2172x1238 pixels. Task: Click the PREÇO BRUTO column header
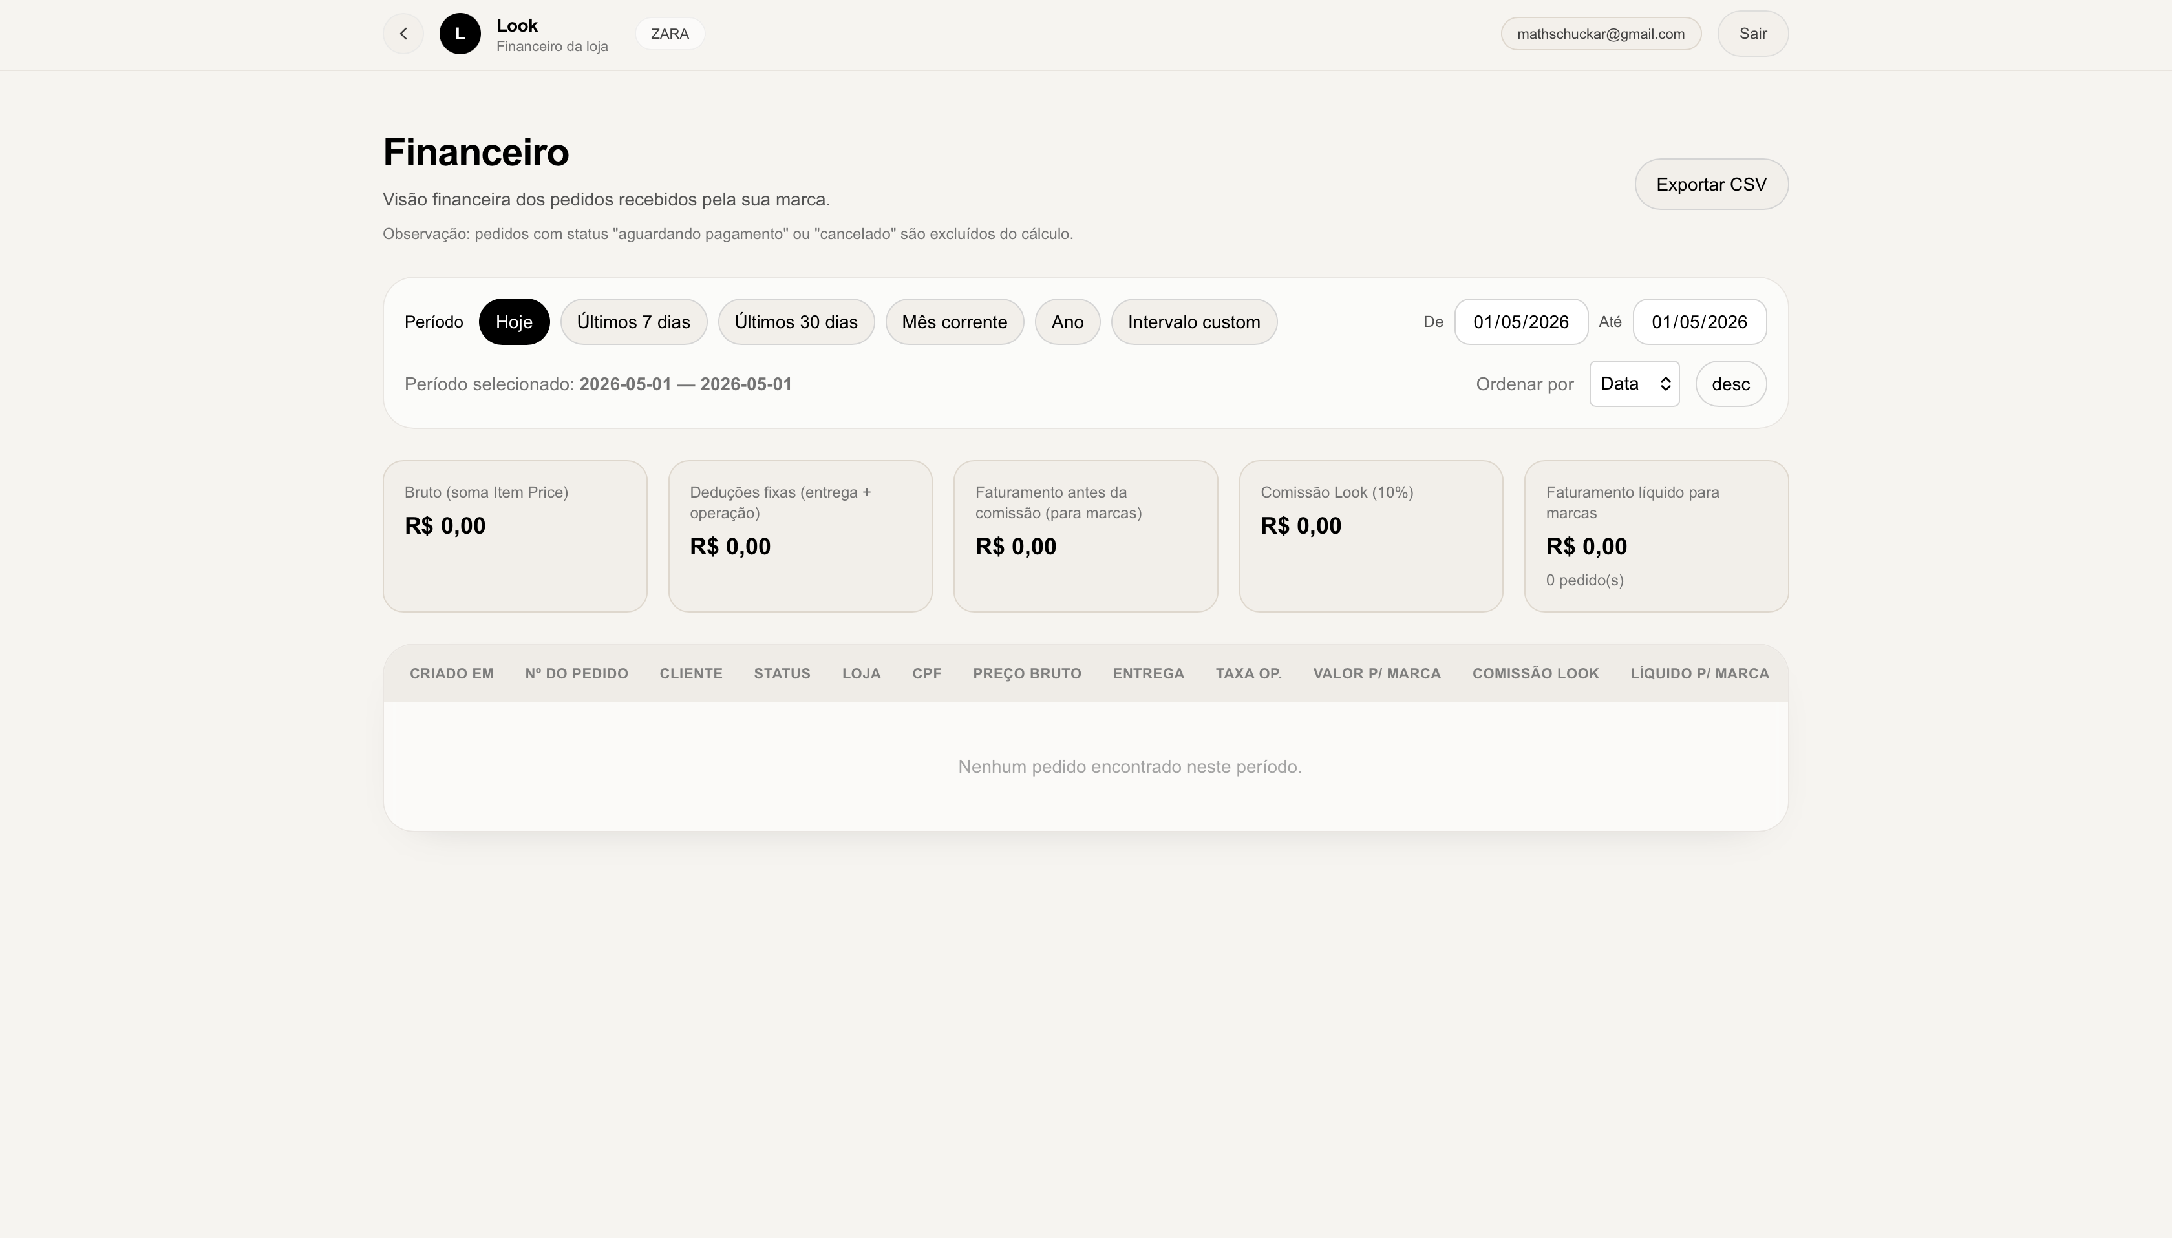(x=1027, y=673)
